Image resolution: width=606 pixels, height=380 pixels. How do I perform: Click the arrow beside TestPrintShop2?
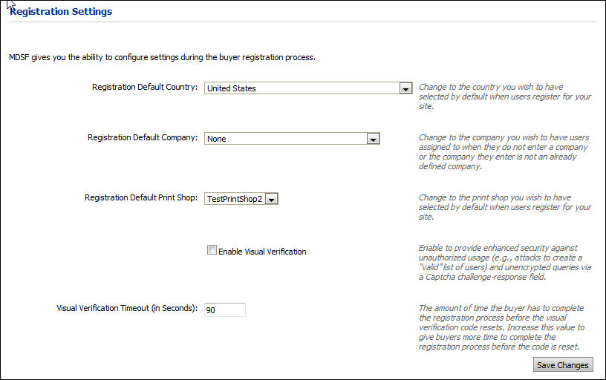[271, 199]
